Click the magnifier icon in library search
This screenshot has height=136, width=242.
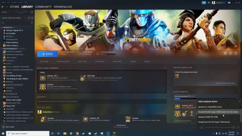3,23
